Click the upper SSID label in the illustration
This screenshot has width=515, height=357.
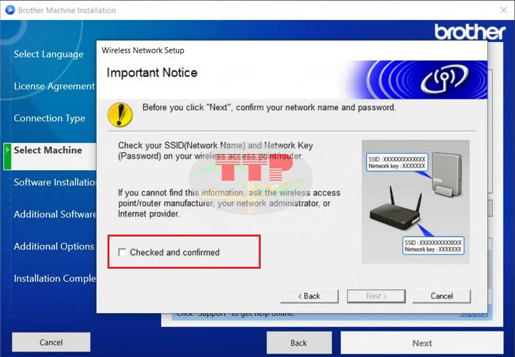coord(397,162)
